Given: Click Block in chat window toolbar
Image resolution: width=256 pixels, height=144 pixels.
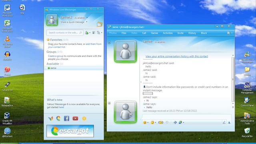Looking at the screenshot, I should 204,33.
